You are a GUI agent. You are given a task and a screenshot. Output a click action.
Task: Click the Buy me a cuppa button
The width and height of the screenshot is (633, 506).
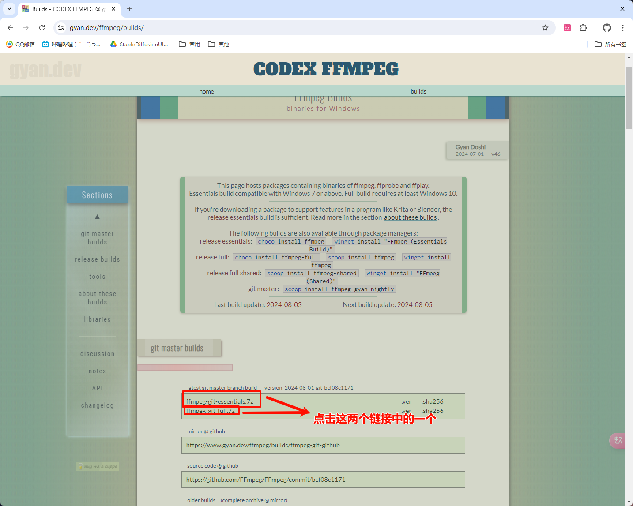coord(98,466)
